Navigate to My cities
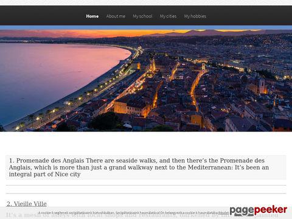 click(168, 16)
